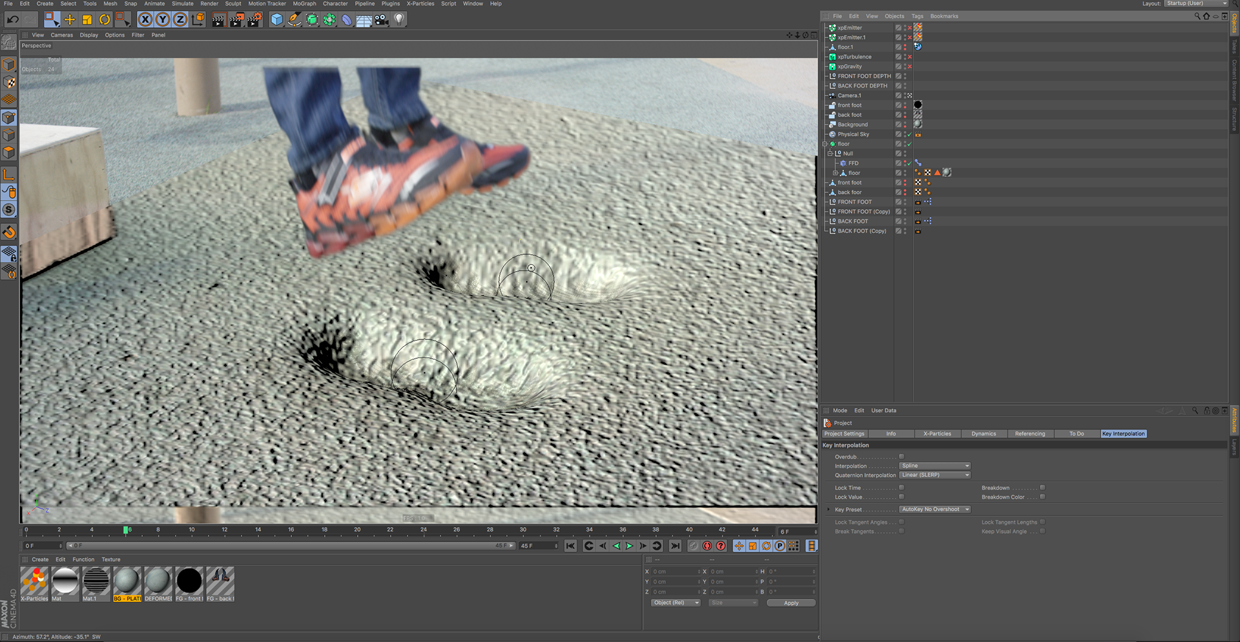
Task: Click the Subdivision Surface generator icon
Action: click(312, 19)
